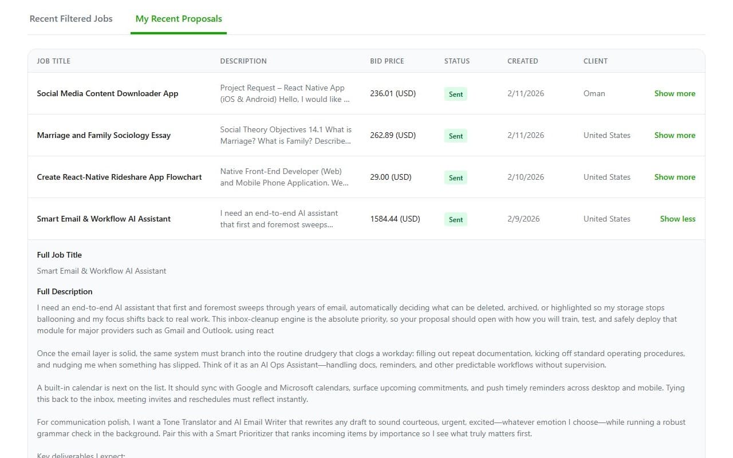Show more for Social Media Content Downloader App
Screen dimensions: 733x458
[675, 93]
